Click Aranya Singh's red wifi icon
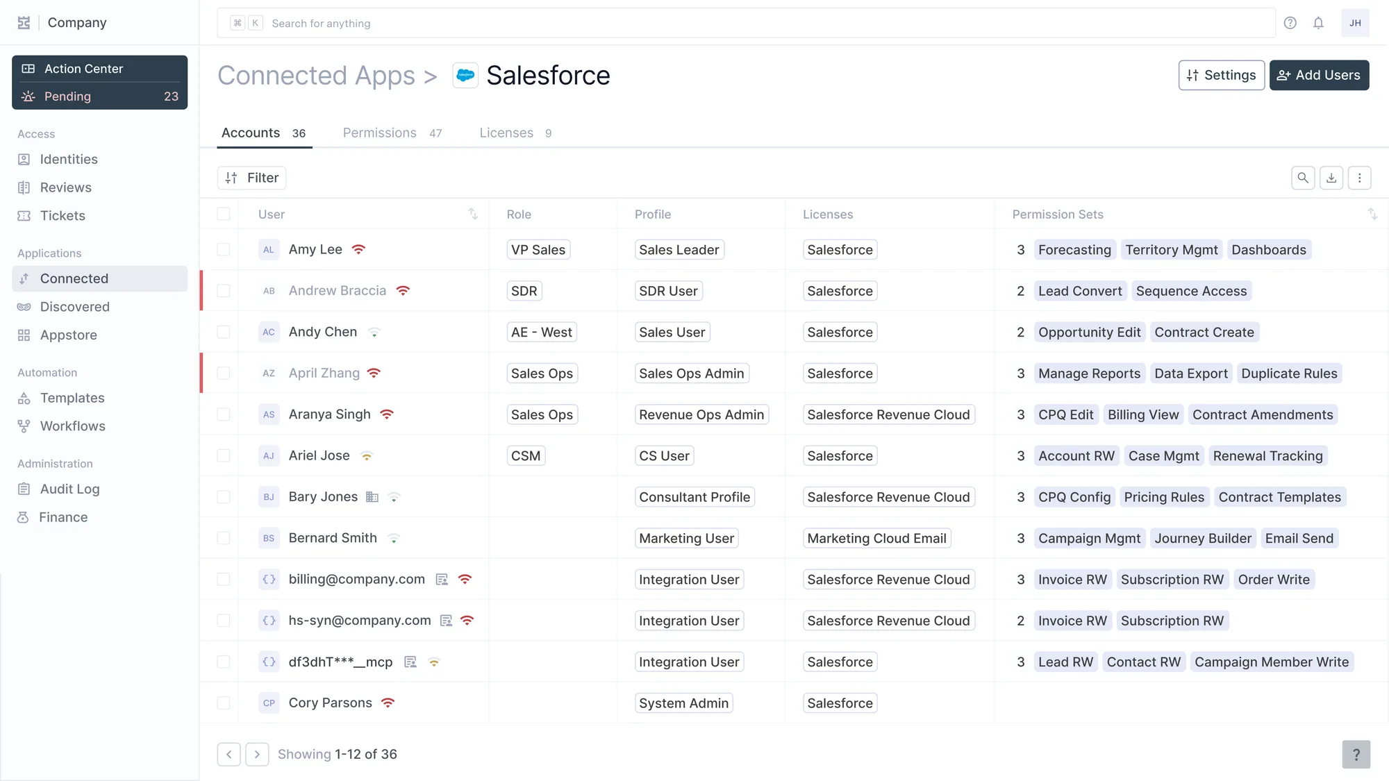 point(387,414)
